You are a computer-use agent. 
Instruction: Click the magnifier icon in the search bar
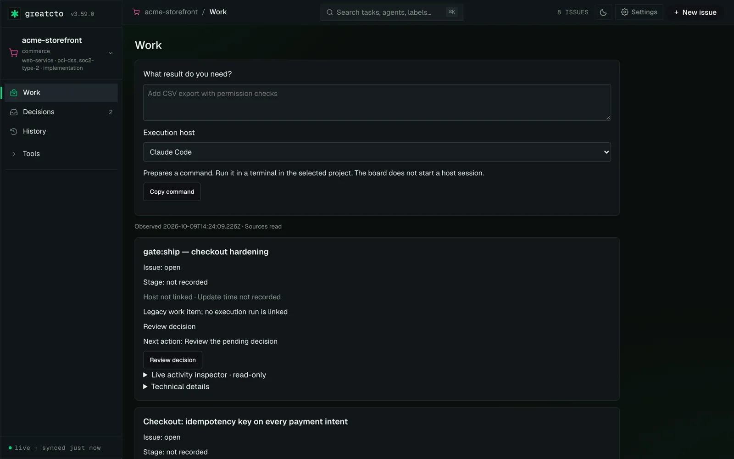click(x=329, y=12)
